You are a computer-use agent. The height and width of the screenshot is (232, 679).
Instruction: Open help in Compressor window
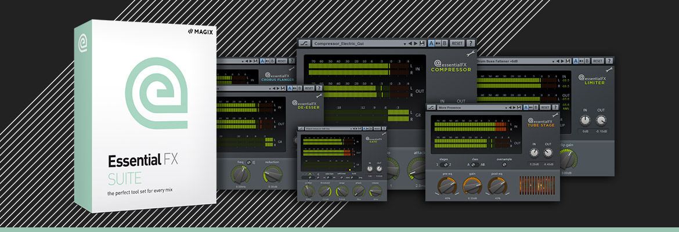[x=471, y=43]
